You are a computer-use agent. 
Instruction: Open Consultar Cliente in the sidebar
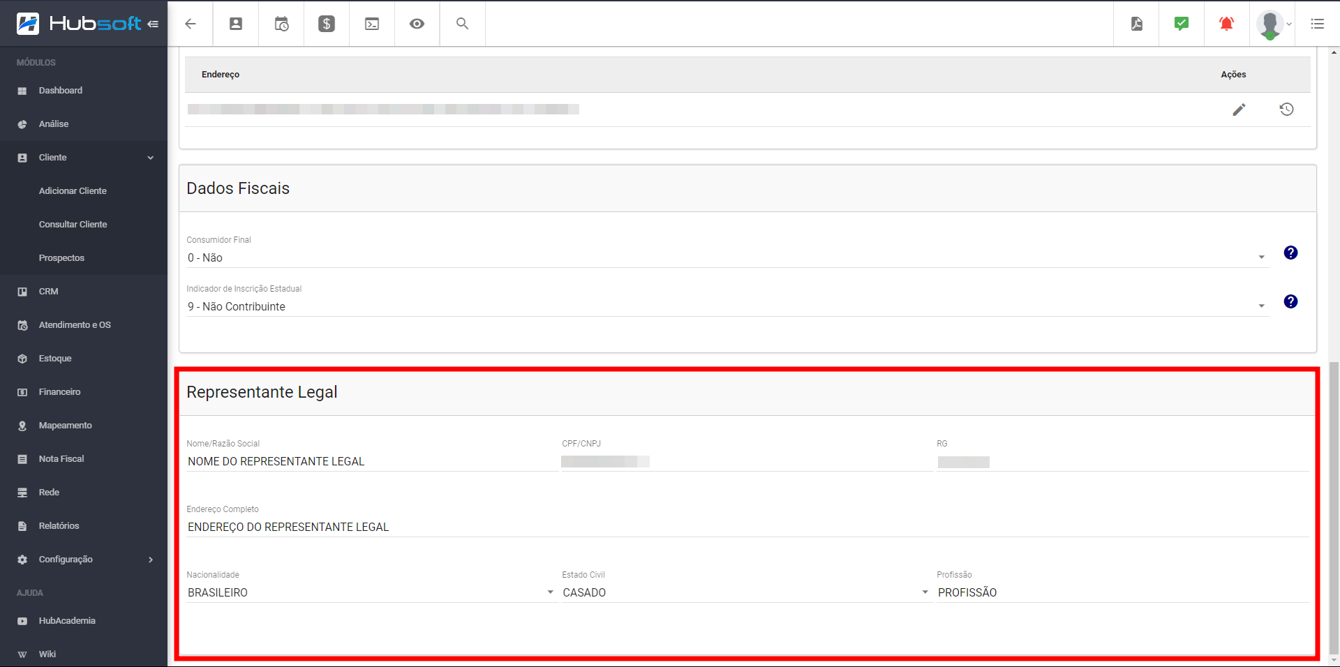(x=73, y=225)
